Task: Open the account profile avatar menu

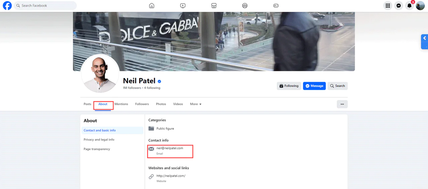Action: [x=420, y=6]
